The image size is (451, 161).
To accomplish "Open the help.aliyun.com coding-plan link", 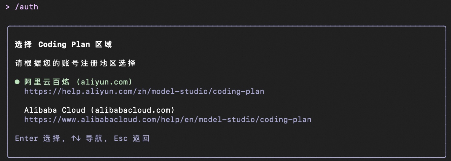I will [144, 91].
